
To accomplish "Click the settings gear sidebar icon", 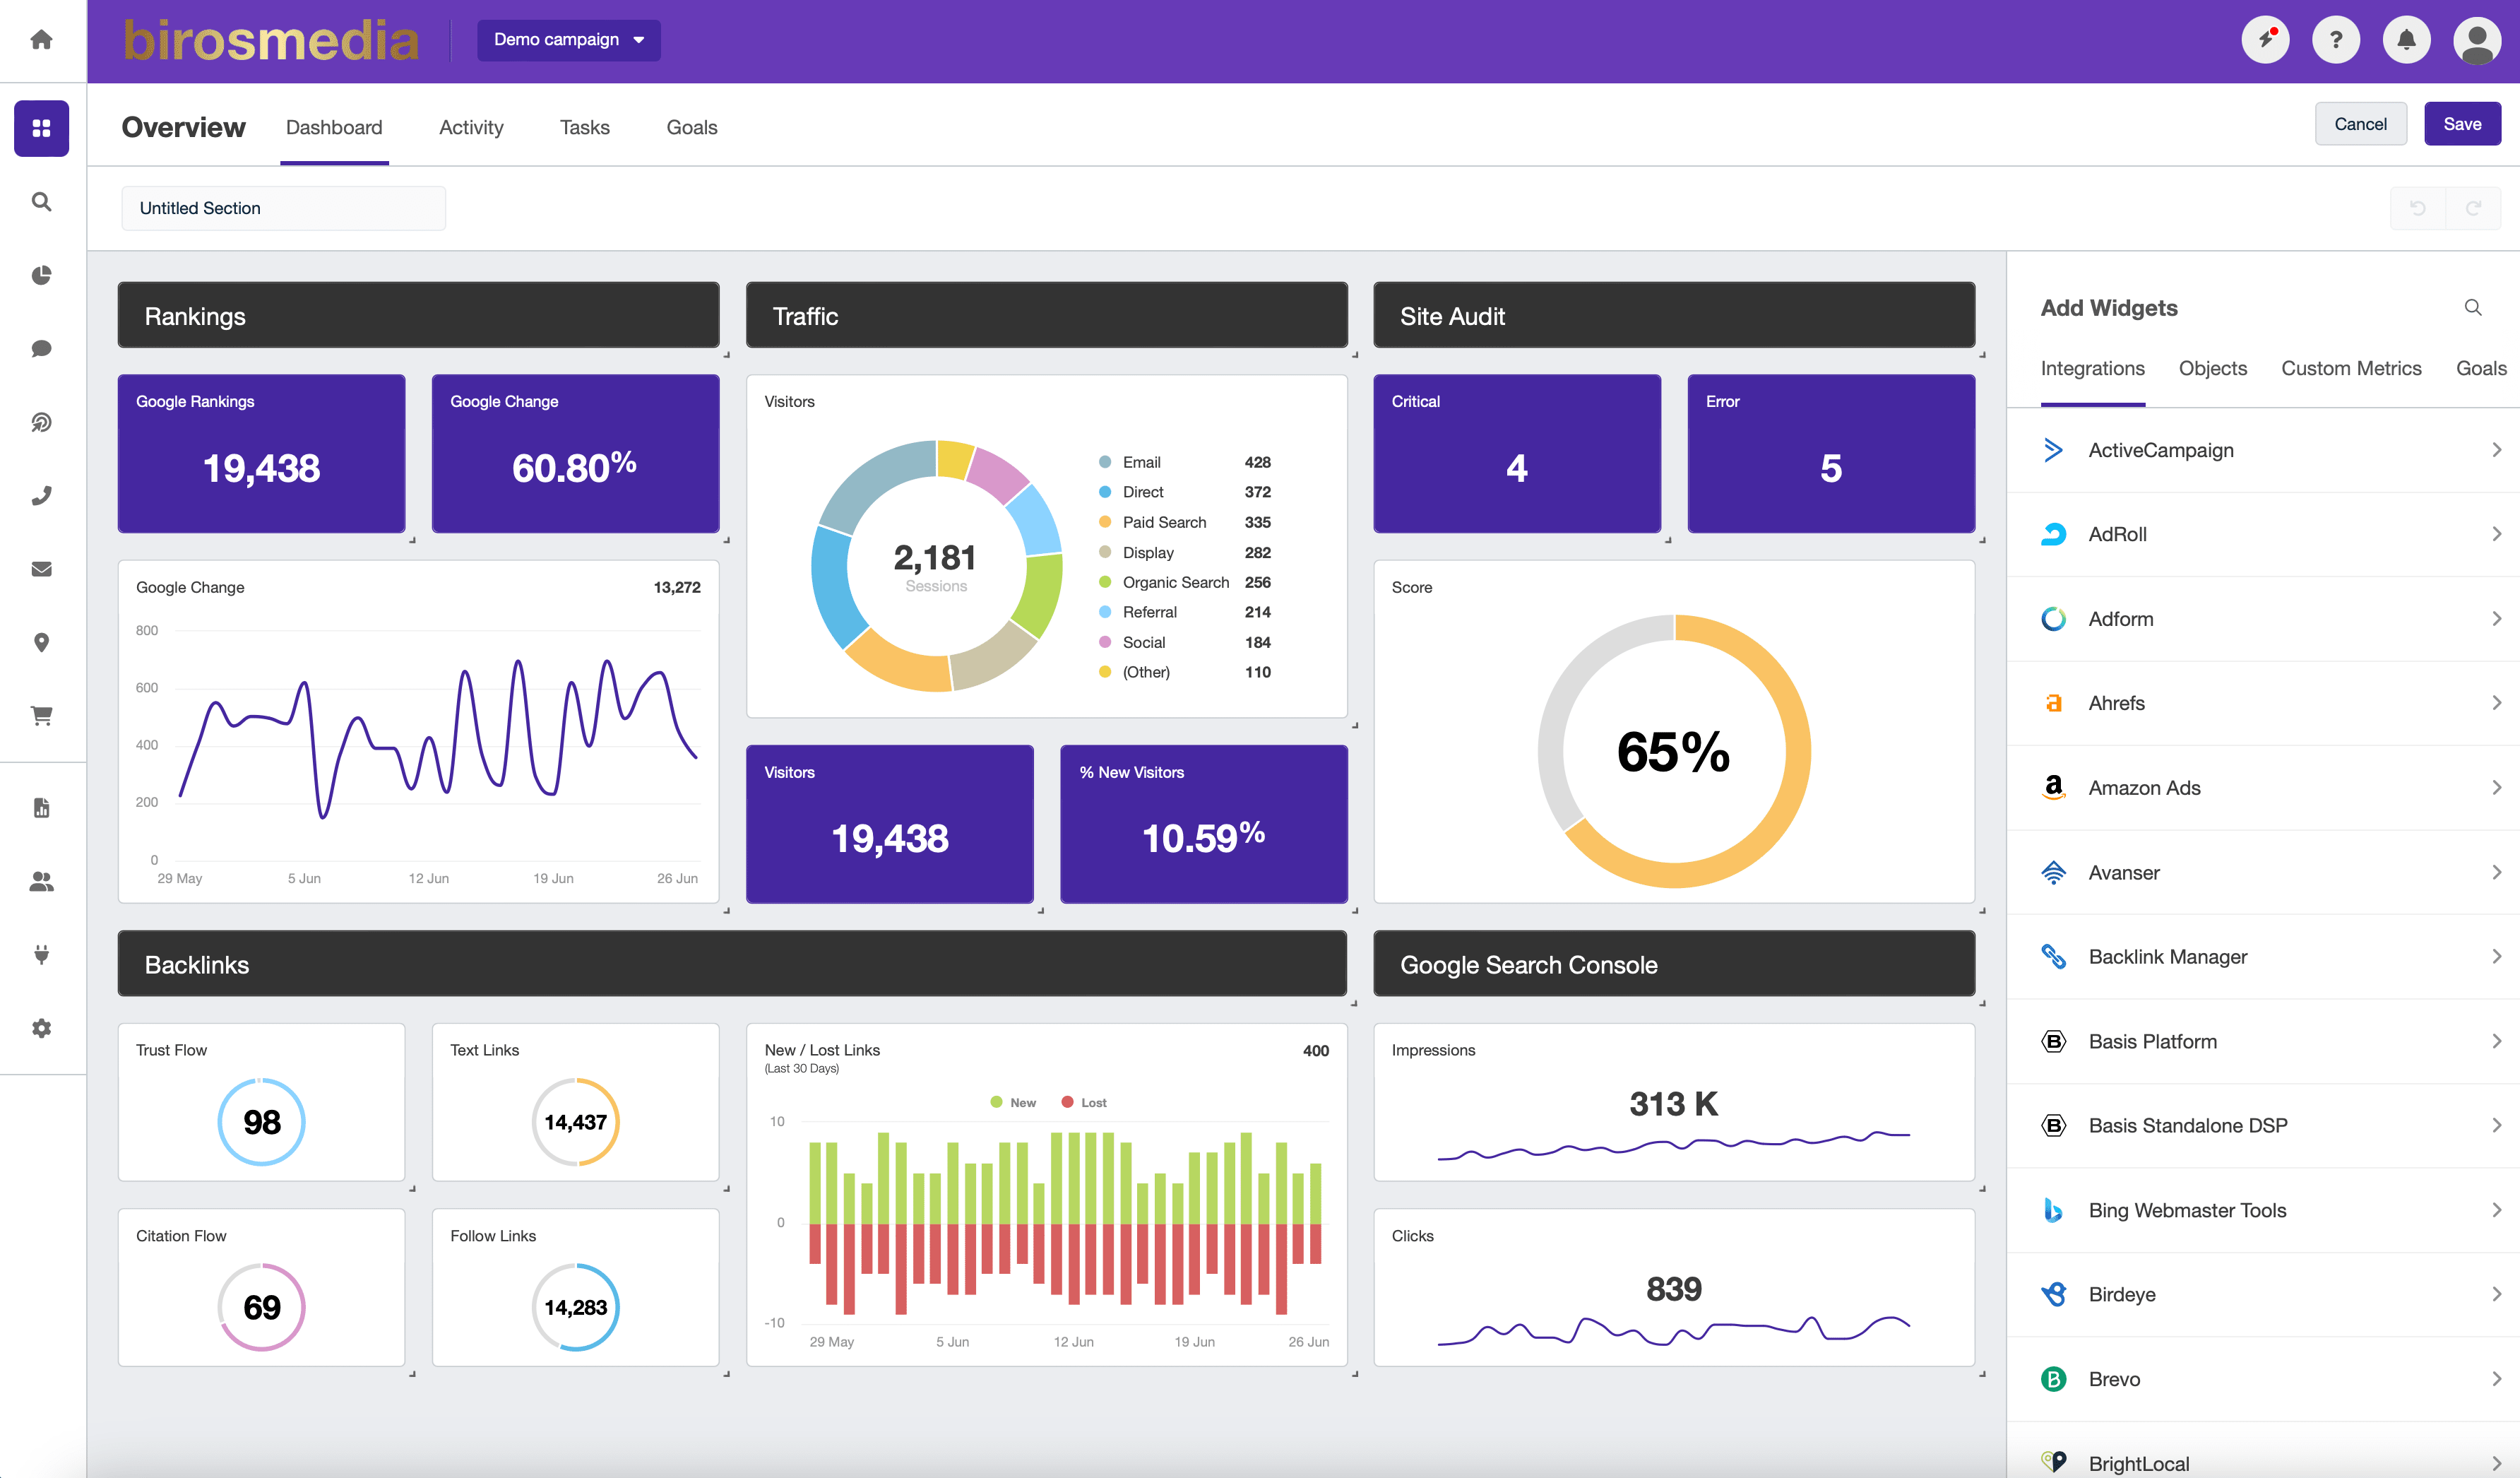I will (x=41, y=1028).
